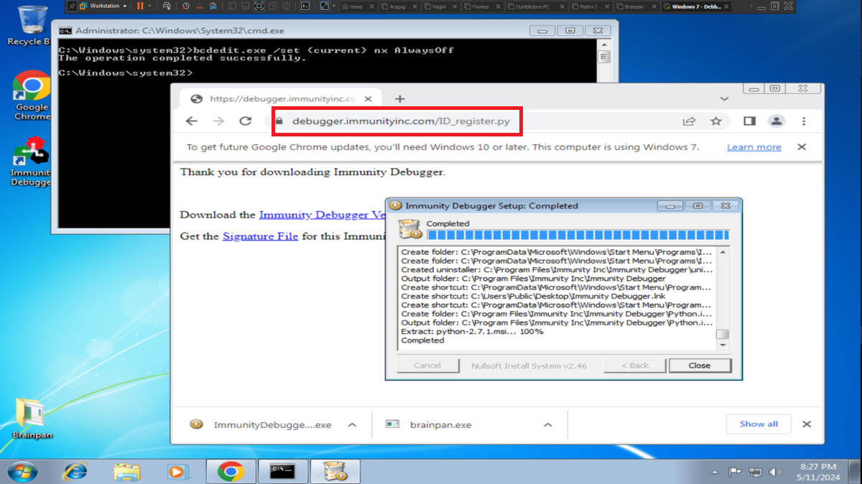Open Windows Explorer from the taskbar
This screenshot has height=484, width=862.
126,472
